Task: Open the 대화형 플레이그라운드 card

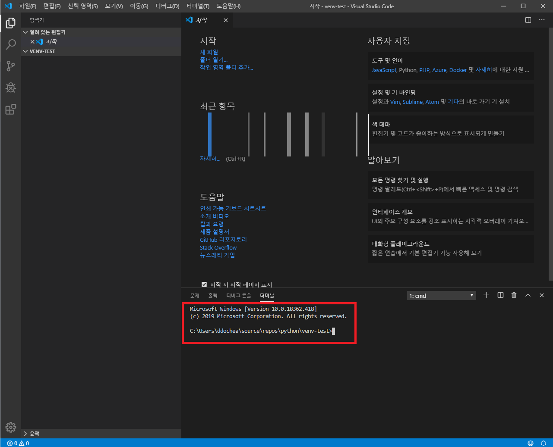Action: pyautogui.click(x=451, y=249)
